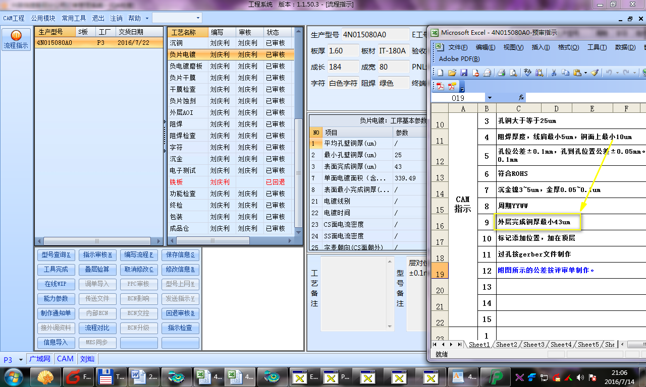This screenshot has width=646, height=387.
Task: Expand the combo box in the top menu bar
Action: pyautogui.click(x=198, y=18)
